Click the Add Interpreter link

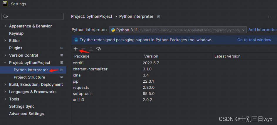(263, 30)
